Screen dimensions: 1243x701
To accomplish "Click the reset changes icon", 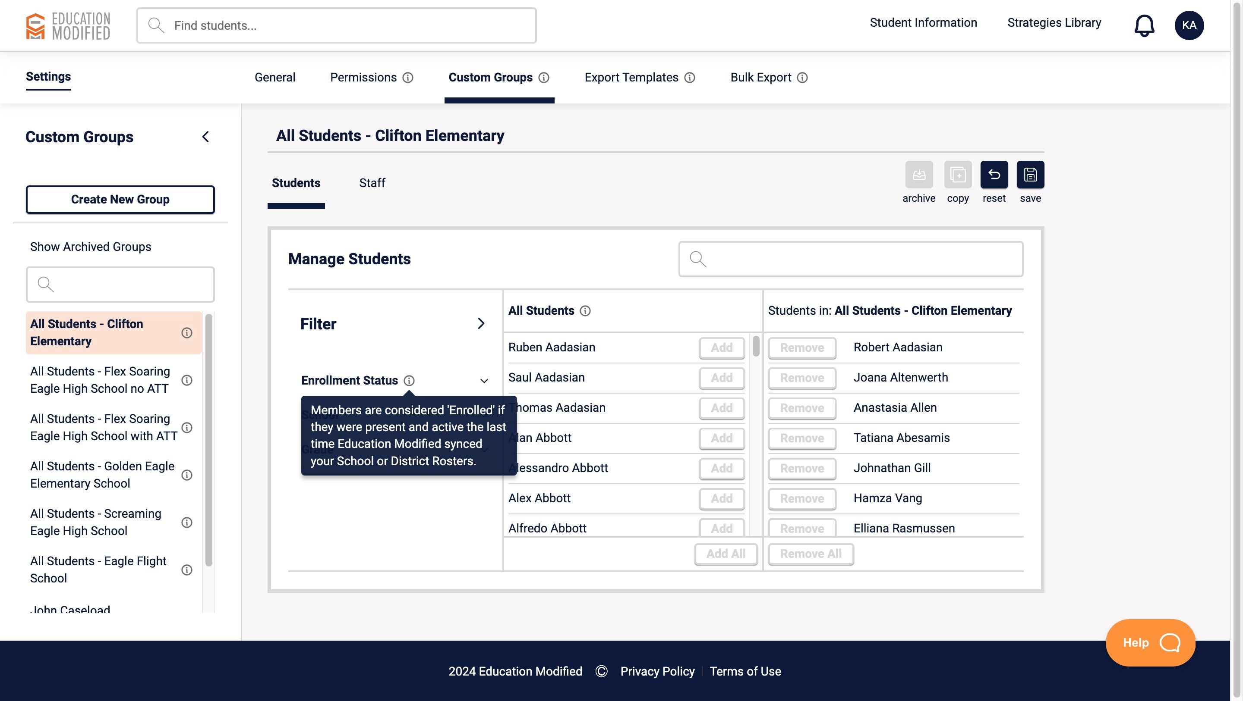I will point(994,175).
